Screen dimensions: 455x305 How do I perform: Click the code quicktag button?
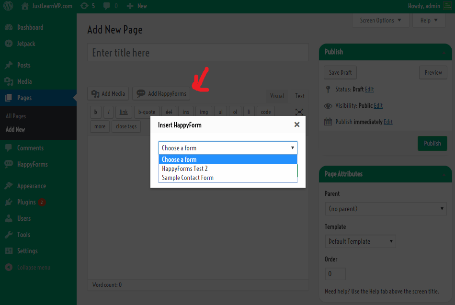(x=266, y=112)
